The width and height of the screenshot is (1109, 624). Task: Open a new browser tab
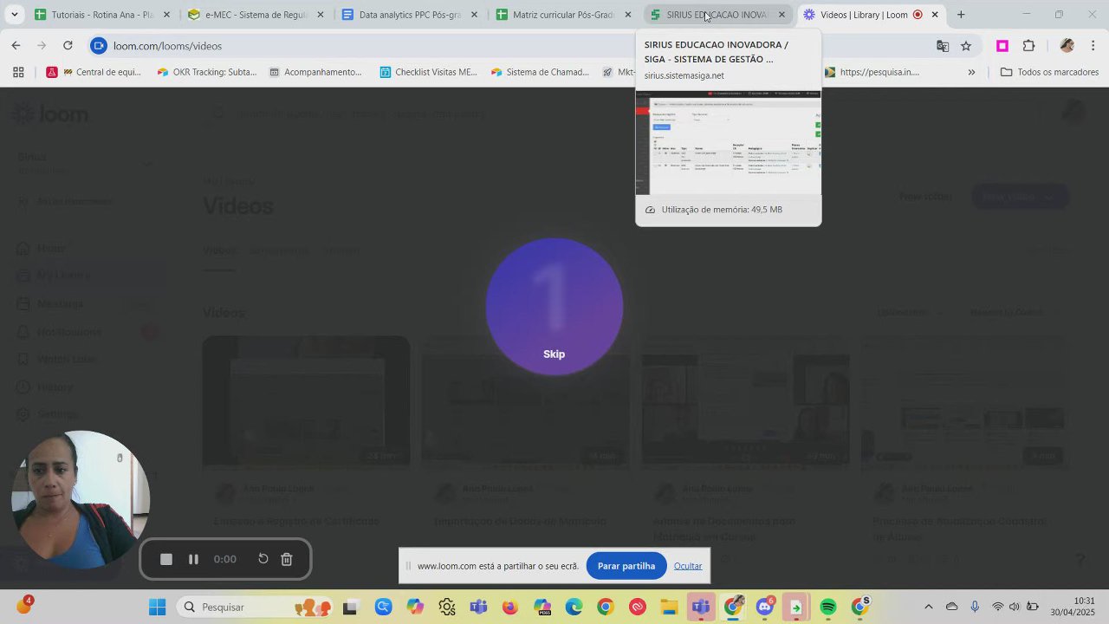[961, 15]
